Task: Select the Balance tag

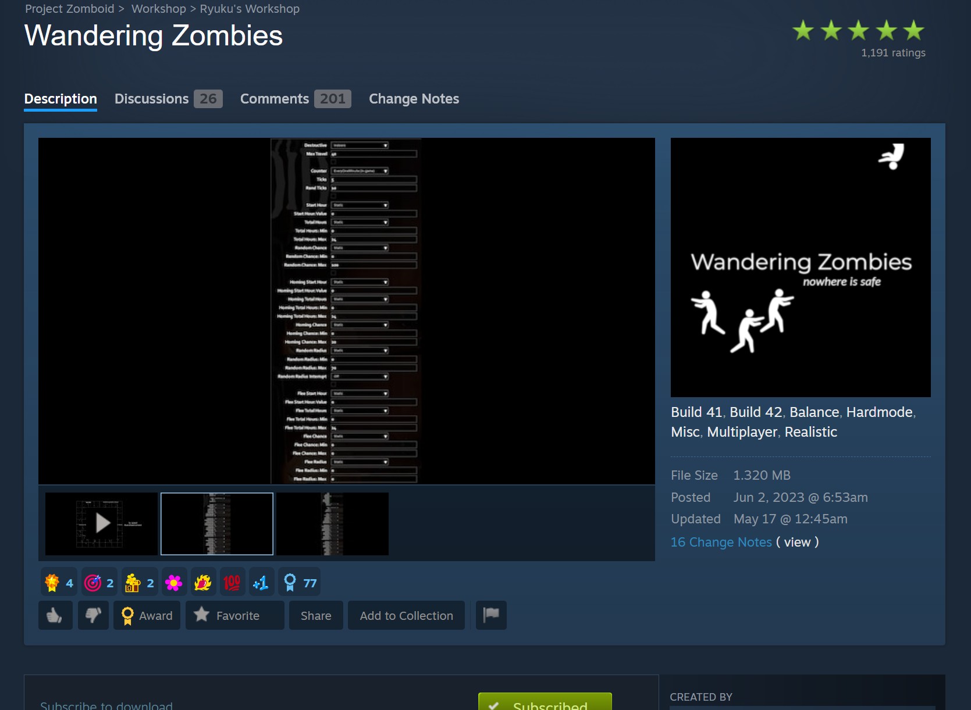Action: coord(814,412)
